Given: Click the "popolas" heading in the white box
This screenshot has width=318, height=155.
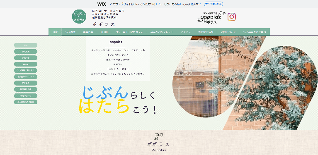Looking at the screenshot, I should click(x=116, y=42).
